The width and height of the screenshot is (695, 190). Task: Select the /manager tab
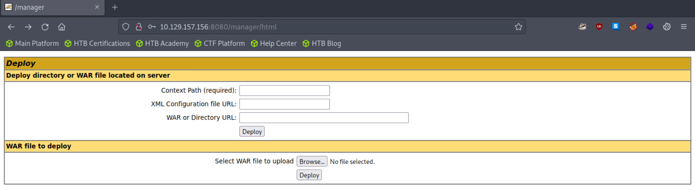pyautogui.click(x=53, y=7)
